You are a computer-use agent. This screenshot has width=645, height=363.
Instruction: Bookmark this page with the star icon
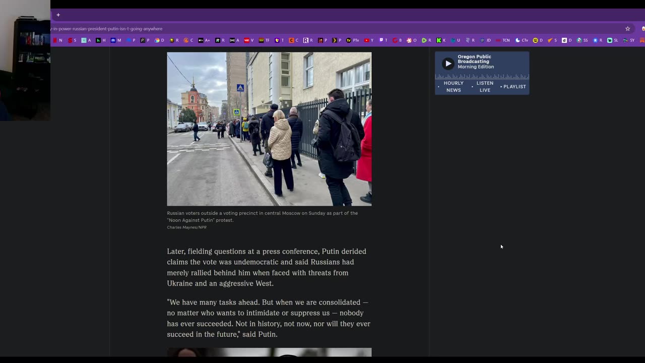(627, 29)
